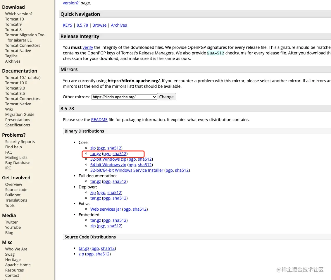The width and height of the screenshot is (331, 280).
Task: Open the Migration Guide link
Action: coord(20,114)
